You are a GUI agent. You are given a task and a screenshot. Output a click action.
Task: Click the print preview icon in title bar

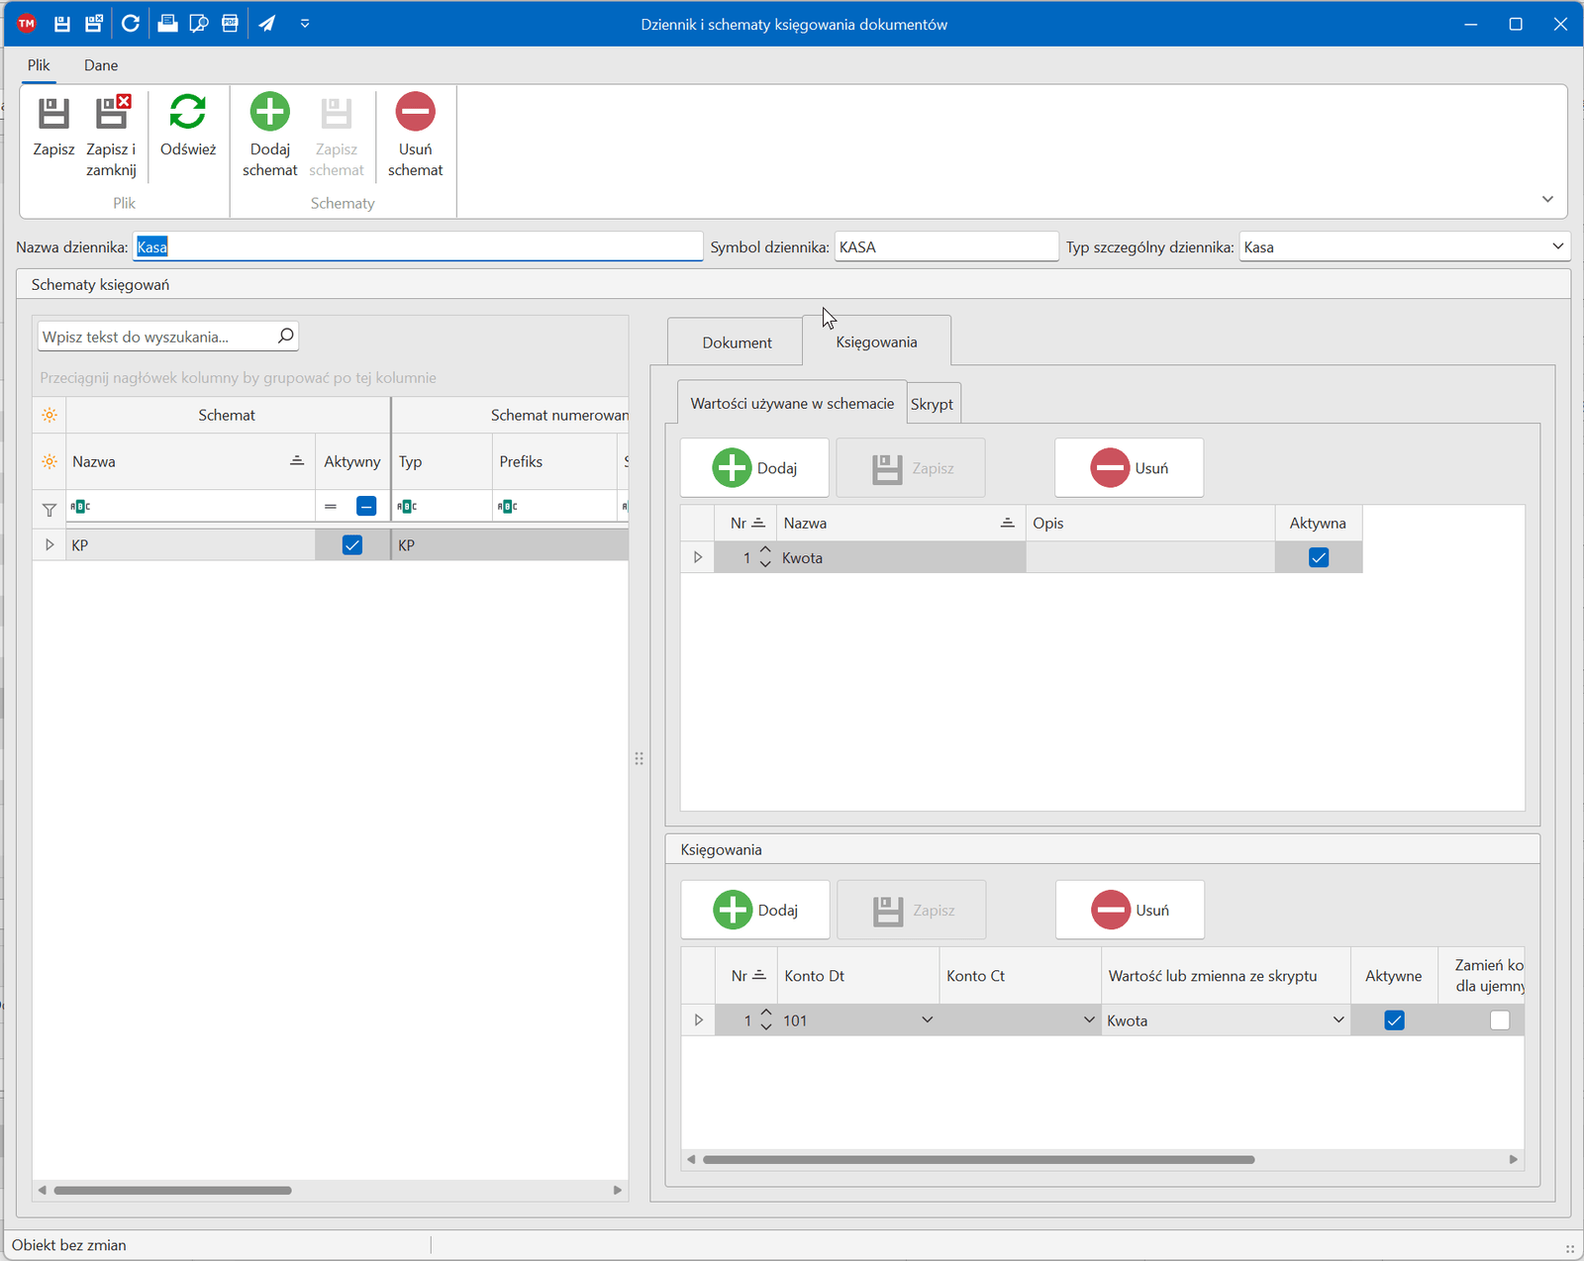click(199, 24)
